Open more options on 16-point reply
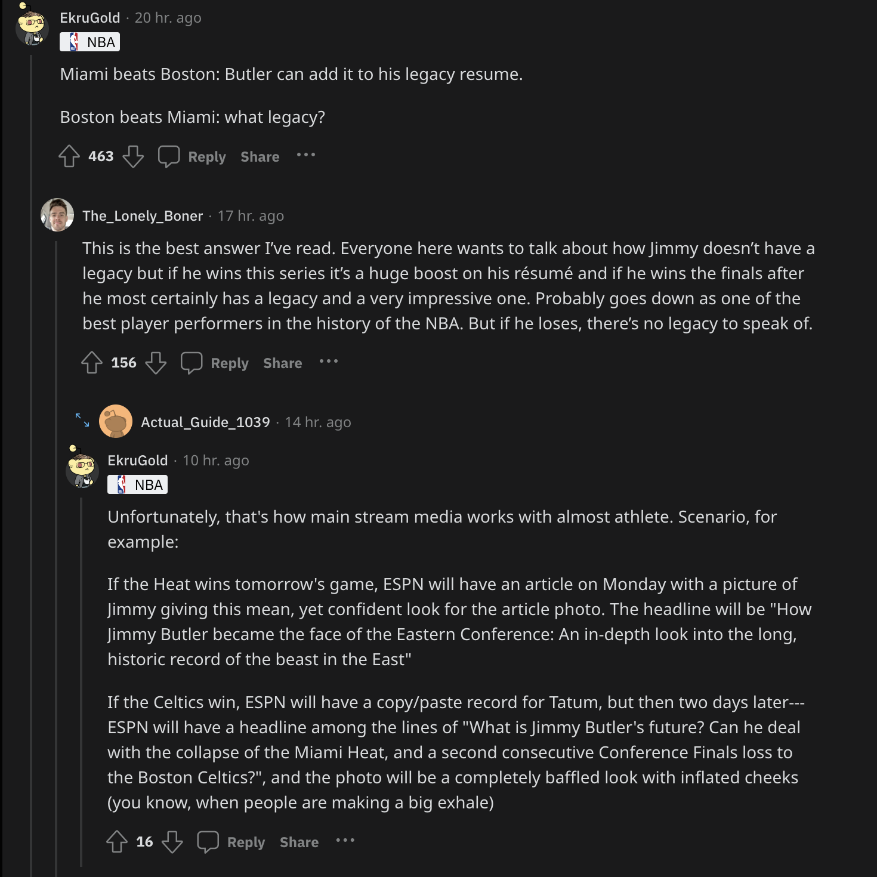This screenshot has height=877, width=877. pyautogui.click(x=345, y=841)
